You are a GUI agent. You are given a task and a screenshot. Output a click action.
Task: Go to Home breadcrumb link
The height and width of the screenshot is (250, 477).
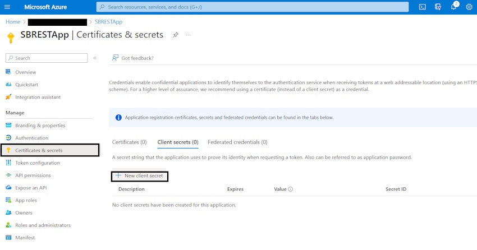(x=13, y=22)
